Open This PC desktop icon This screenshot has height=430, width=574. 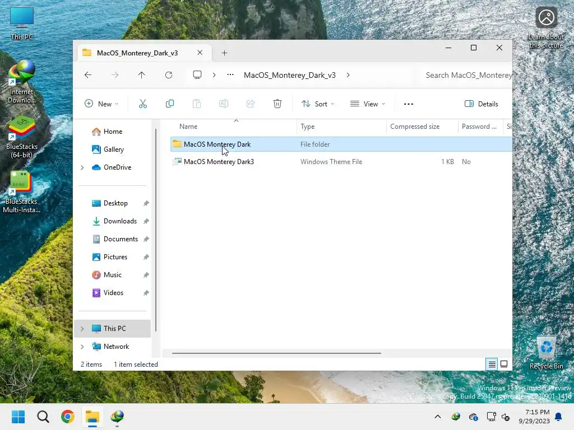(x=22, y=22)
